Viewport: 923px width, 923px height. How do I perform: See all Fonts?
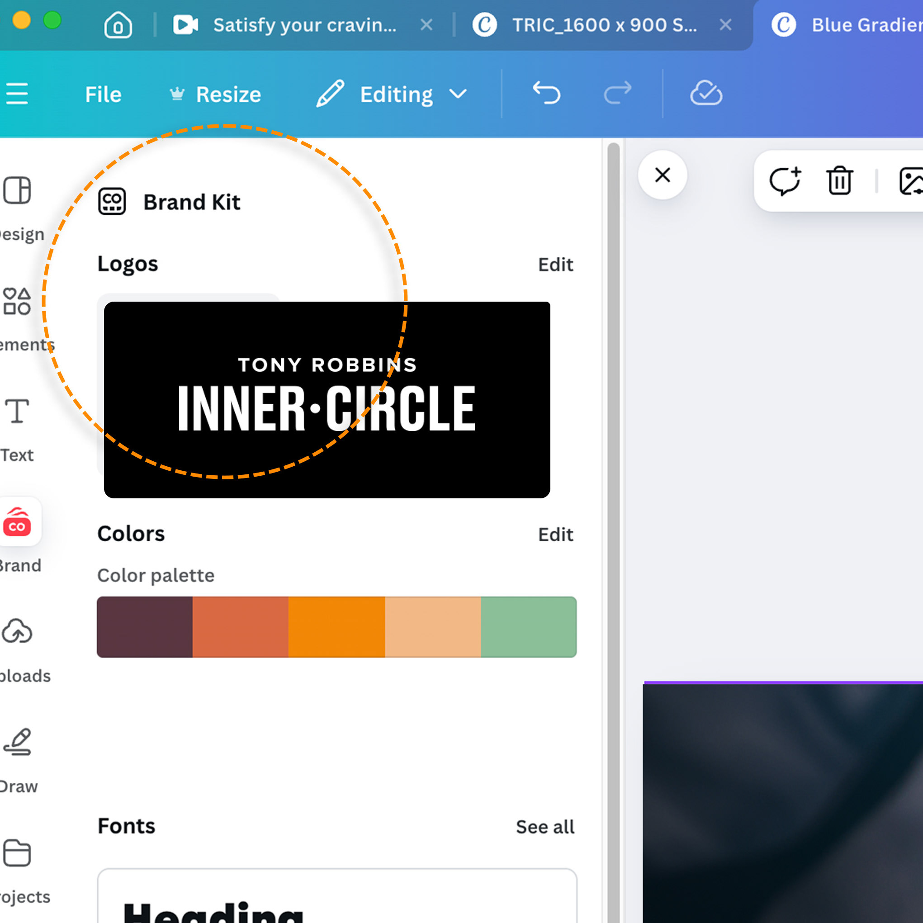545,827
